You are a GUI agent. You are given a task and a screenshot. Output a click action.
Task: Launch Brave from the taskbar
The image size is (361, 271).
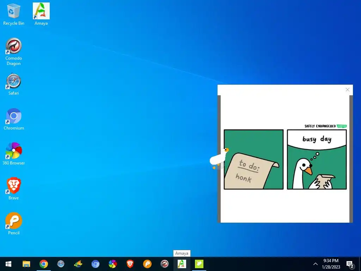click(x=130, y=264)
